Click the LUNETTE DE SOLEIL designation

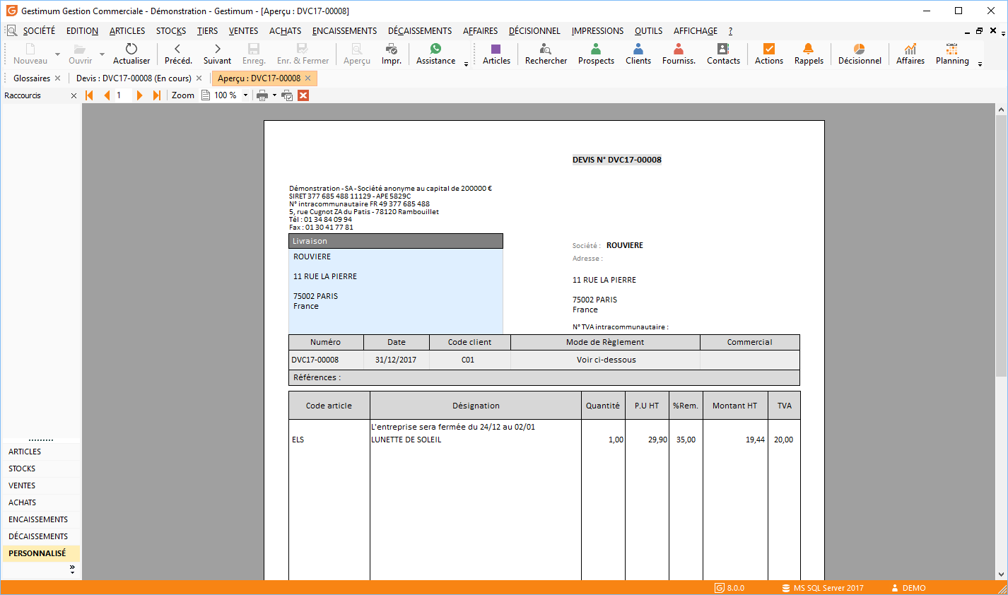[x=406, y=440]
